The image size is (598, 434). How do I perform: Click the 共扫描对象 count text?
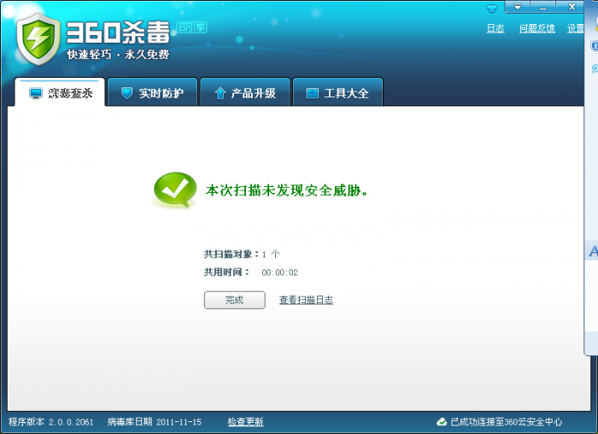click(242, 254)
